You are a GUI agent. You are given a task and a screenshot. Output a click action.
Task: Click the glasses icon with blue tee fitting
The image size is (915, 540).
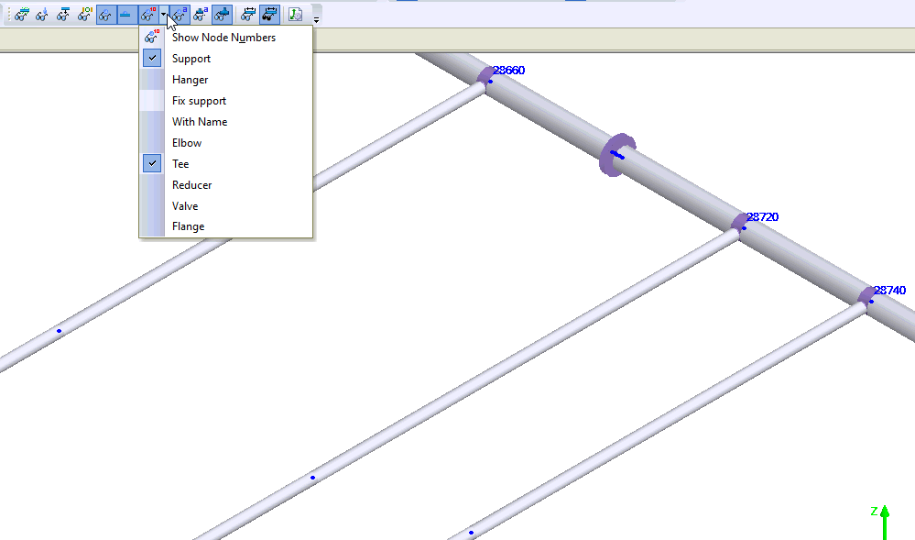(x=222, y=15)
